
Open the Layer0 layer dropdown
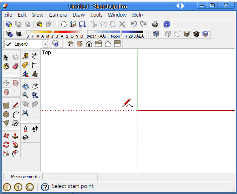[45, 44]
